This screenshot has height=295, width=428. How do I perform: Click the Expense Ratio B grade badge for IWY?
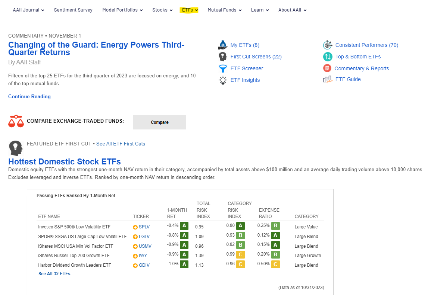click(275, 254)
